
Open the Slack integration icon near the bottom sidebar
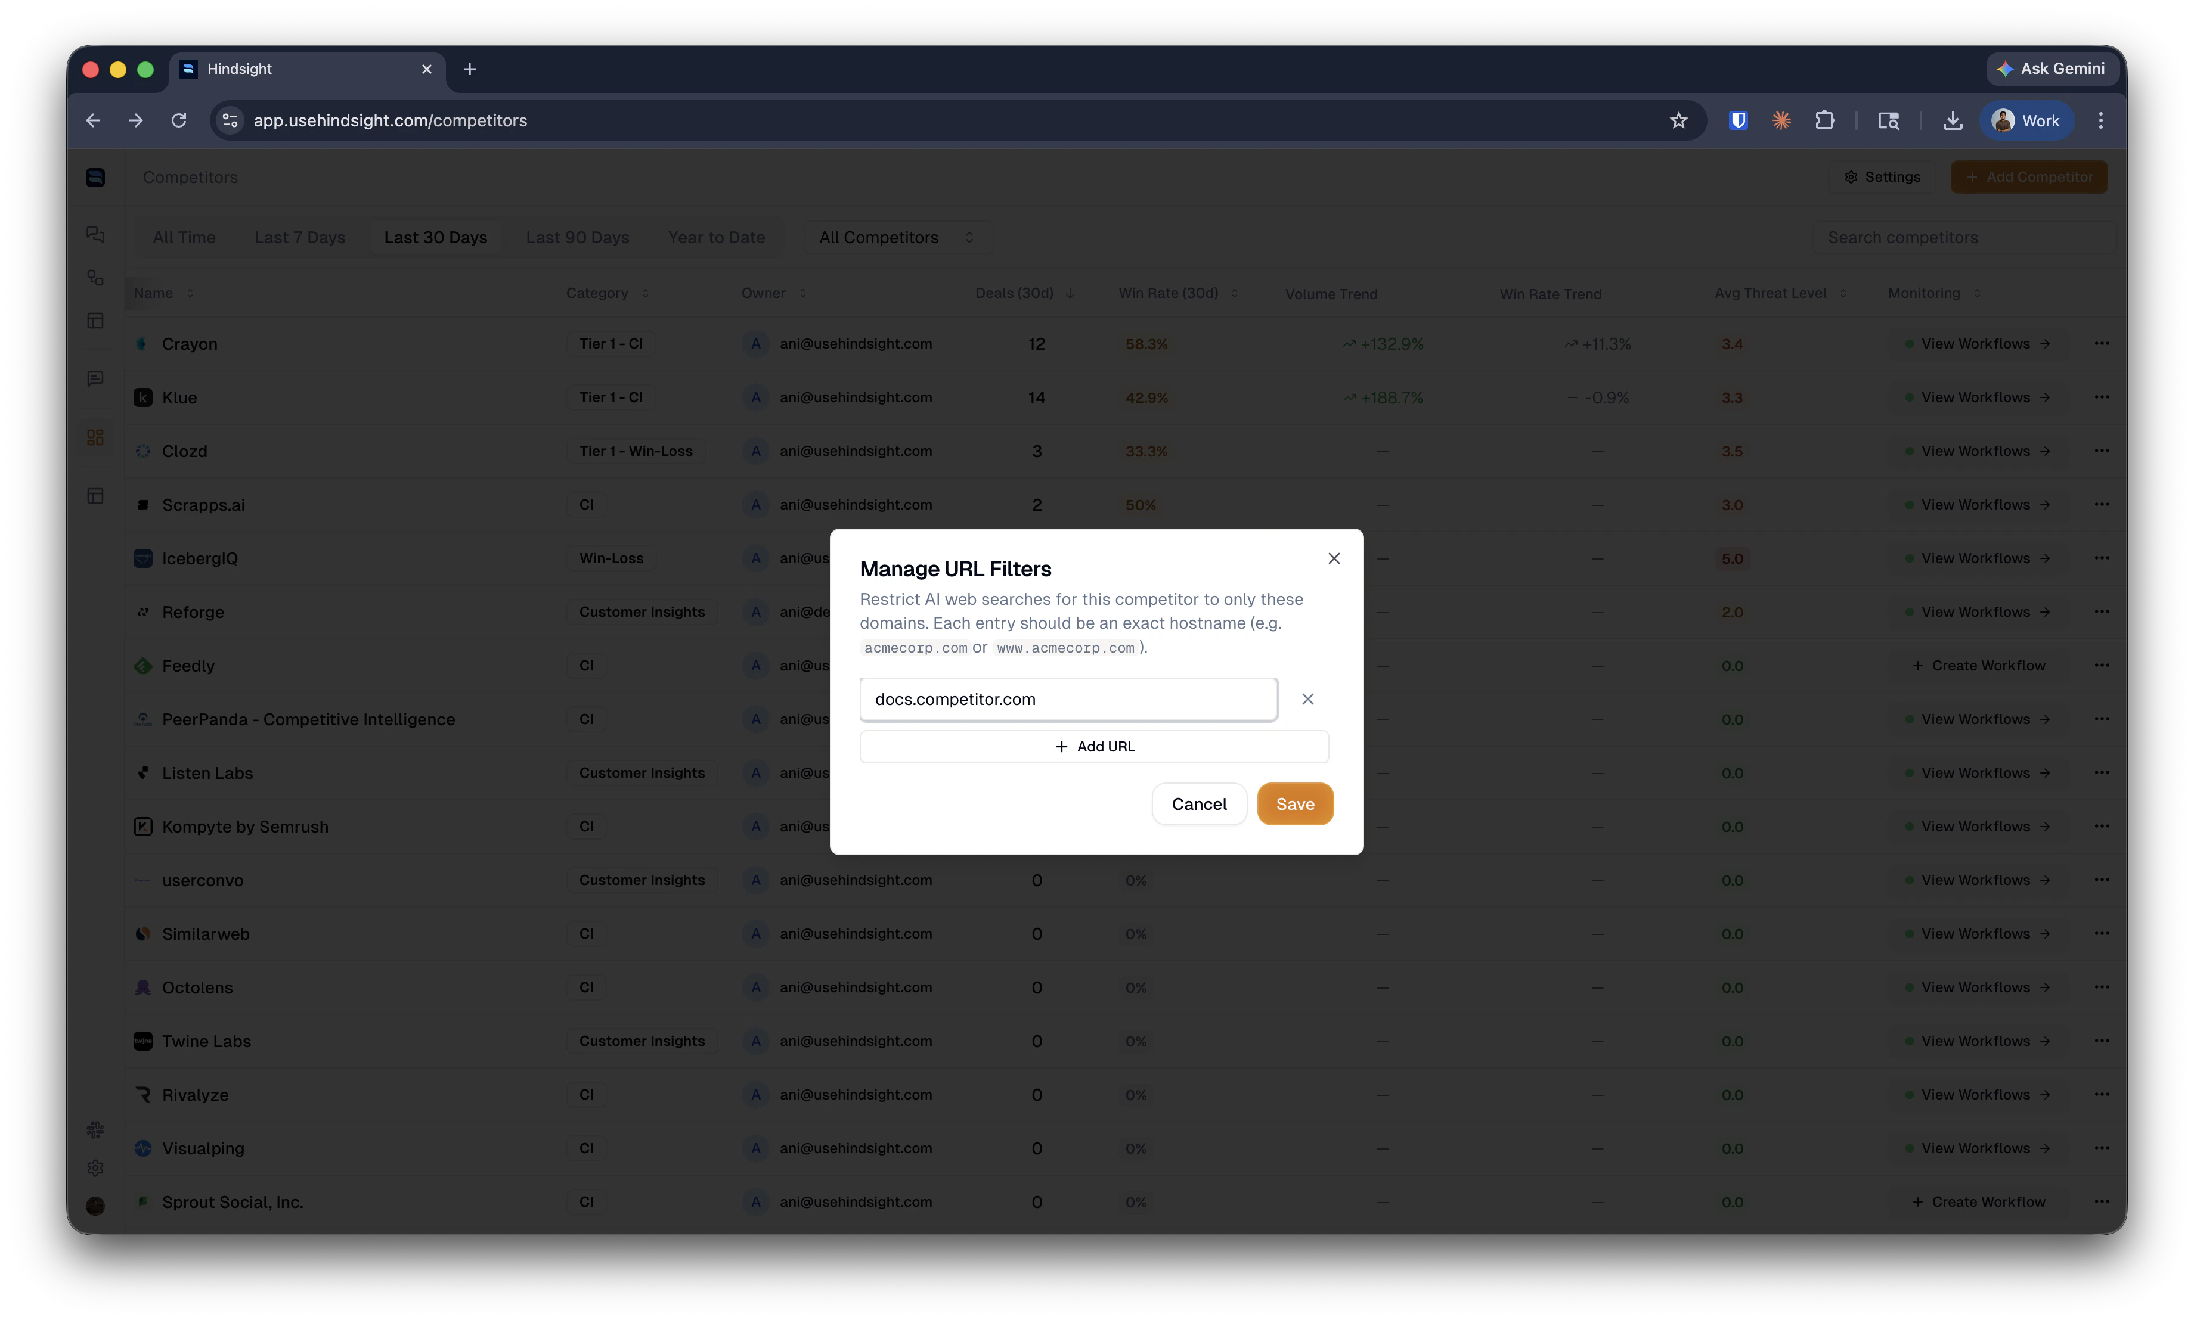[95, 1130]
